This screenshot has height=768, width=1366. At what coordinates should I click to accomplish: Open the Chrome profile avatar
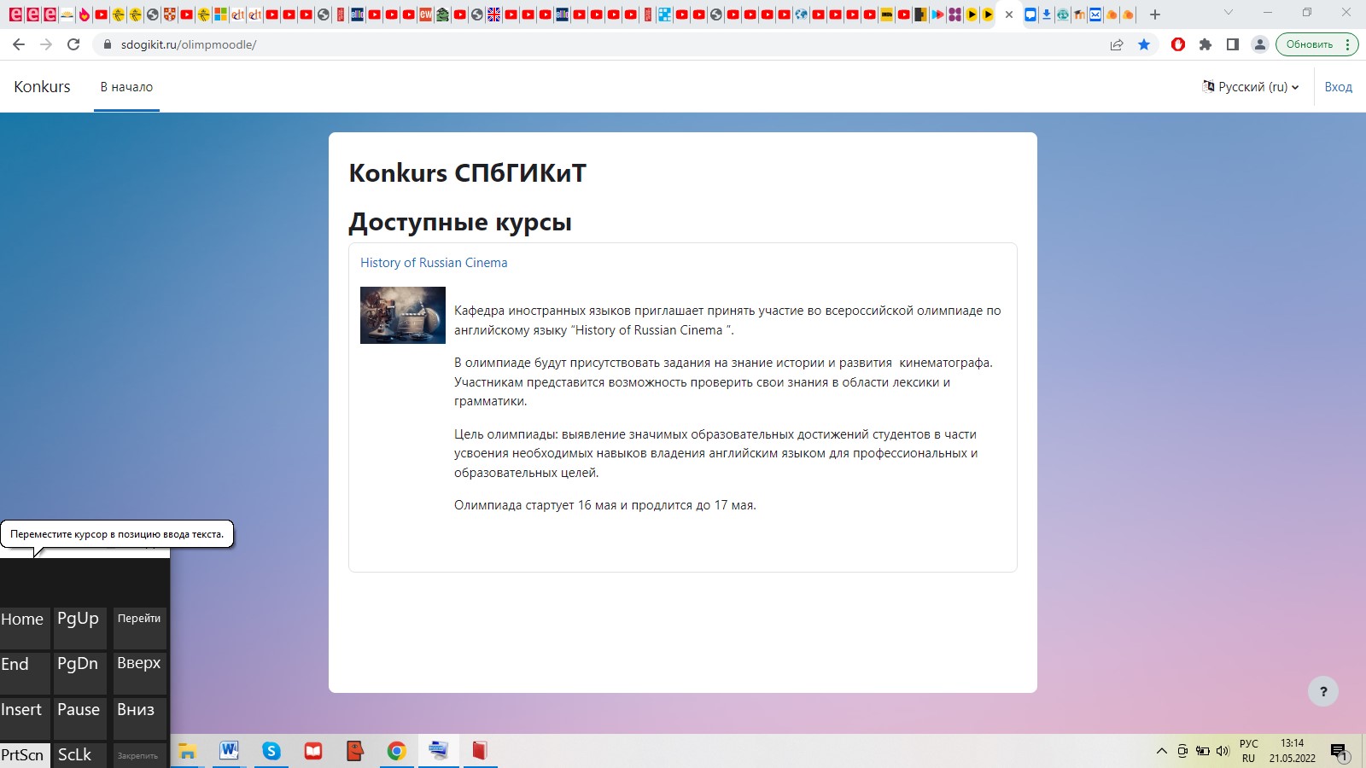coord(1259,44)
